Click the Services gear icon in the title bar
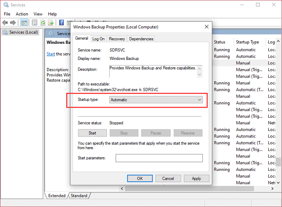This screenshot has height=207, width=282. tap(6, 5)
